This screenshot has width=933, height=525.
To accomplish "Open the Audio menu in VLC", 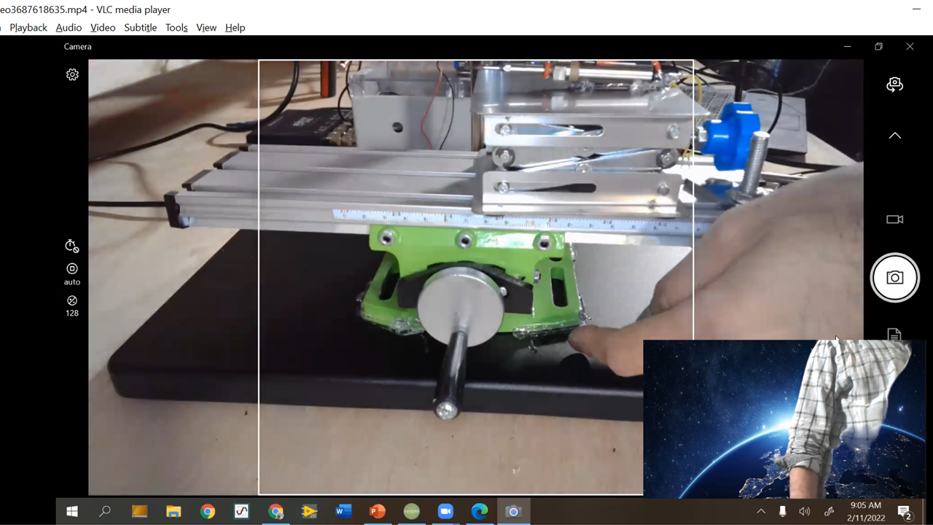I will (x=69, y=28).
